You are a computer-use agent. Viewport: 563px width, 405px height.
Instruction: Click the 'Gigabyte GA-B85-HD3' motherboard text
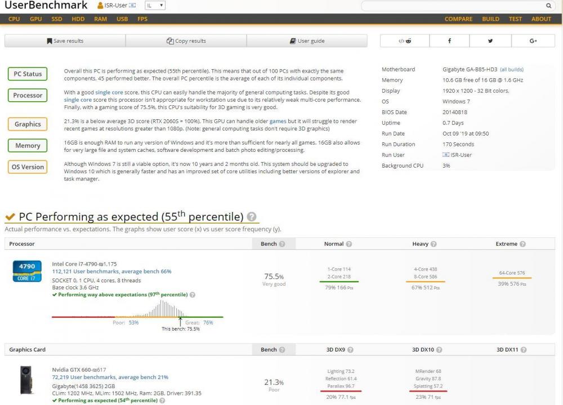(470, 70)
